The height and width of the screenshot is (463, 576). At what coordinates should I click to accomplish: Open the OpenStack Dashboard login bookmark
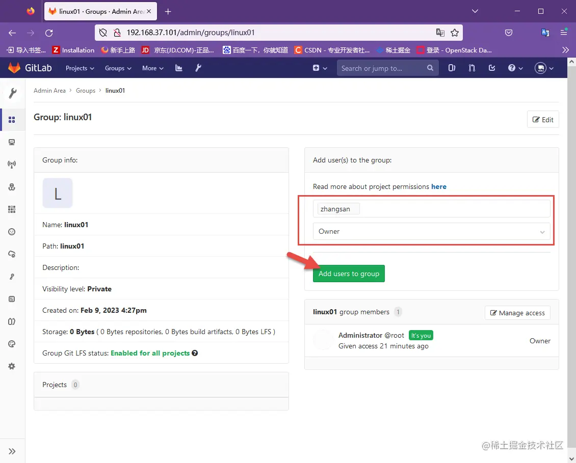(x=454, y=50)
